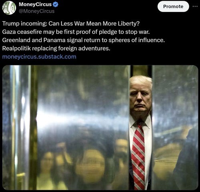Click the Greenland and Panama text line
The width and height of the screenshot is (200, 192).
tap(84, 40)
